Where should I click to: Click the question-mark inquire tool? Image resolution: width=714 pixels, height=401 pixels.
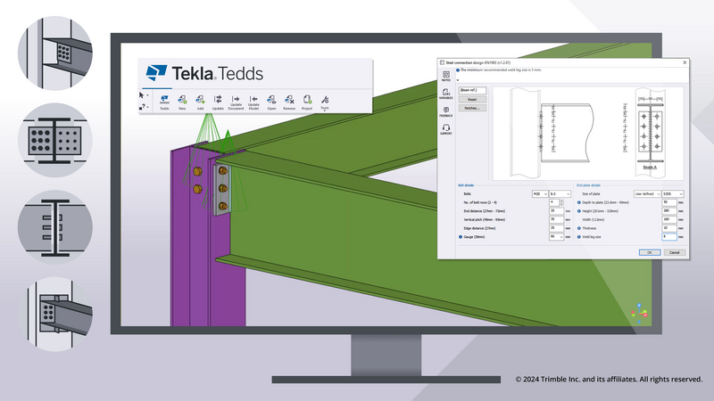(142, 107)
